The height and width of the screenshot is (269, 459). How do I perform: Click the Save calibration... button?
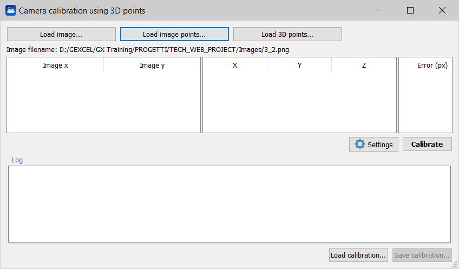click(422, 255)
